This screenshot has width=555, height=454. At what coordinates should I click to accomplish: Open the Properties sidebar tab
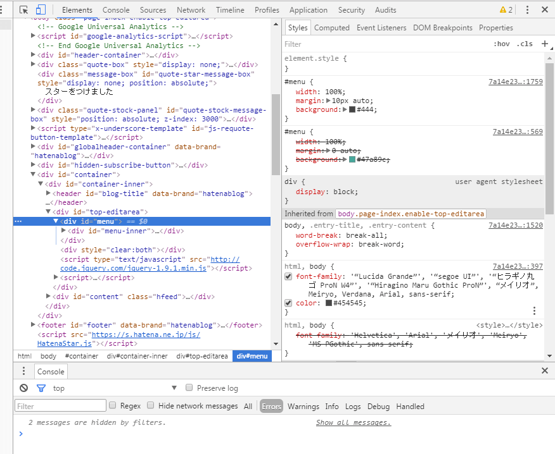(496, 28)
